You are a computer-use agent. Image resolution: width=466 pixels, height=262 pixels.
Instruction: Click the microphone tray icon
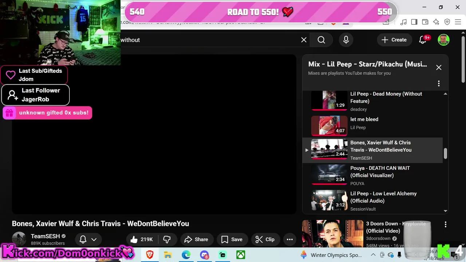pos(399,255)
